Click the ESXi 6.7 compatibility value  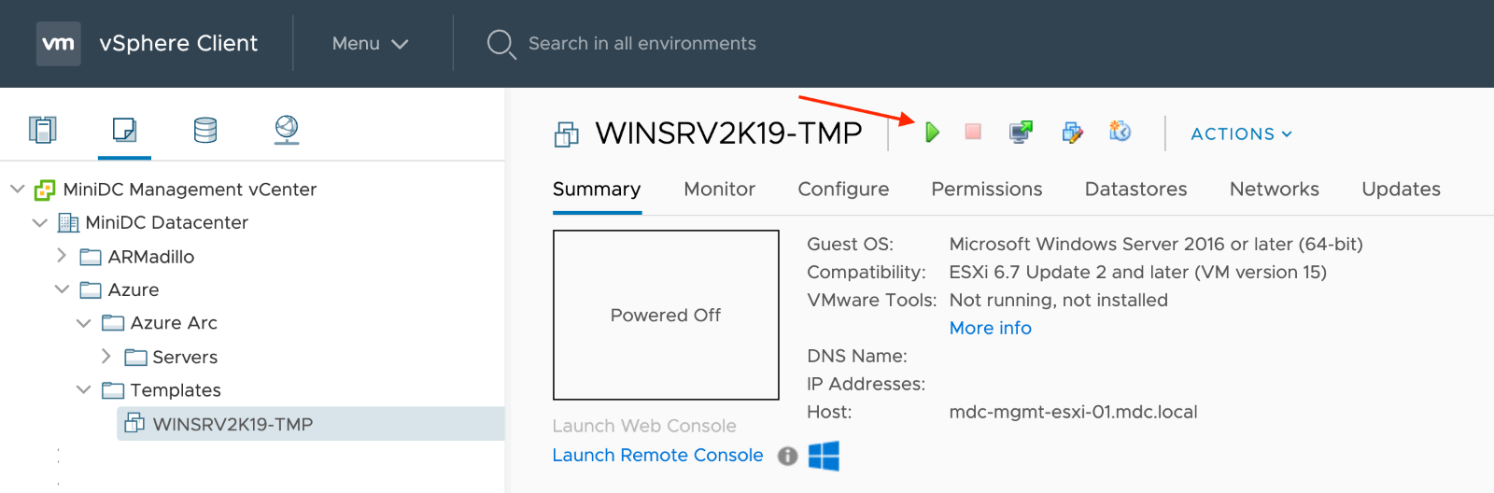(1138, 272)
